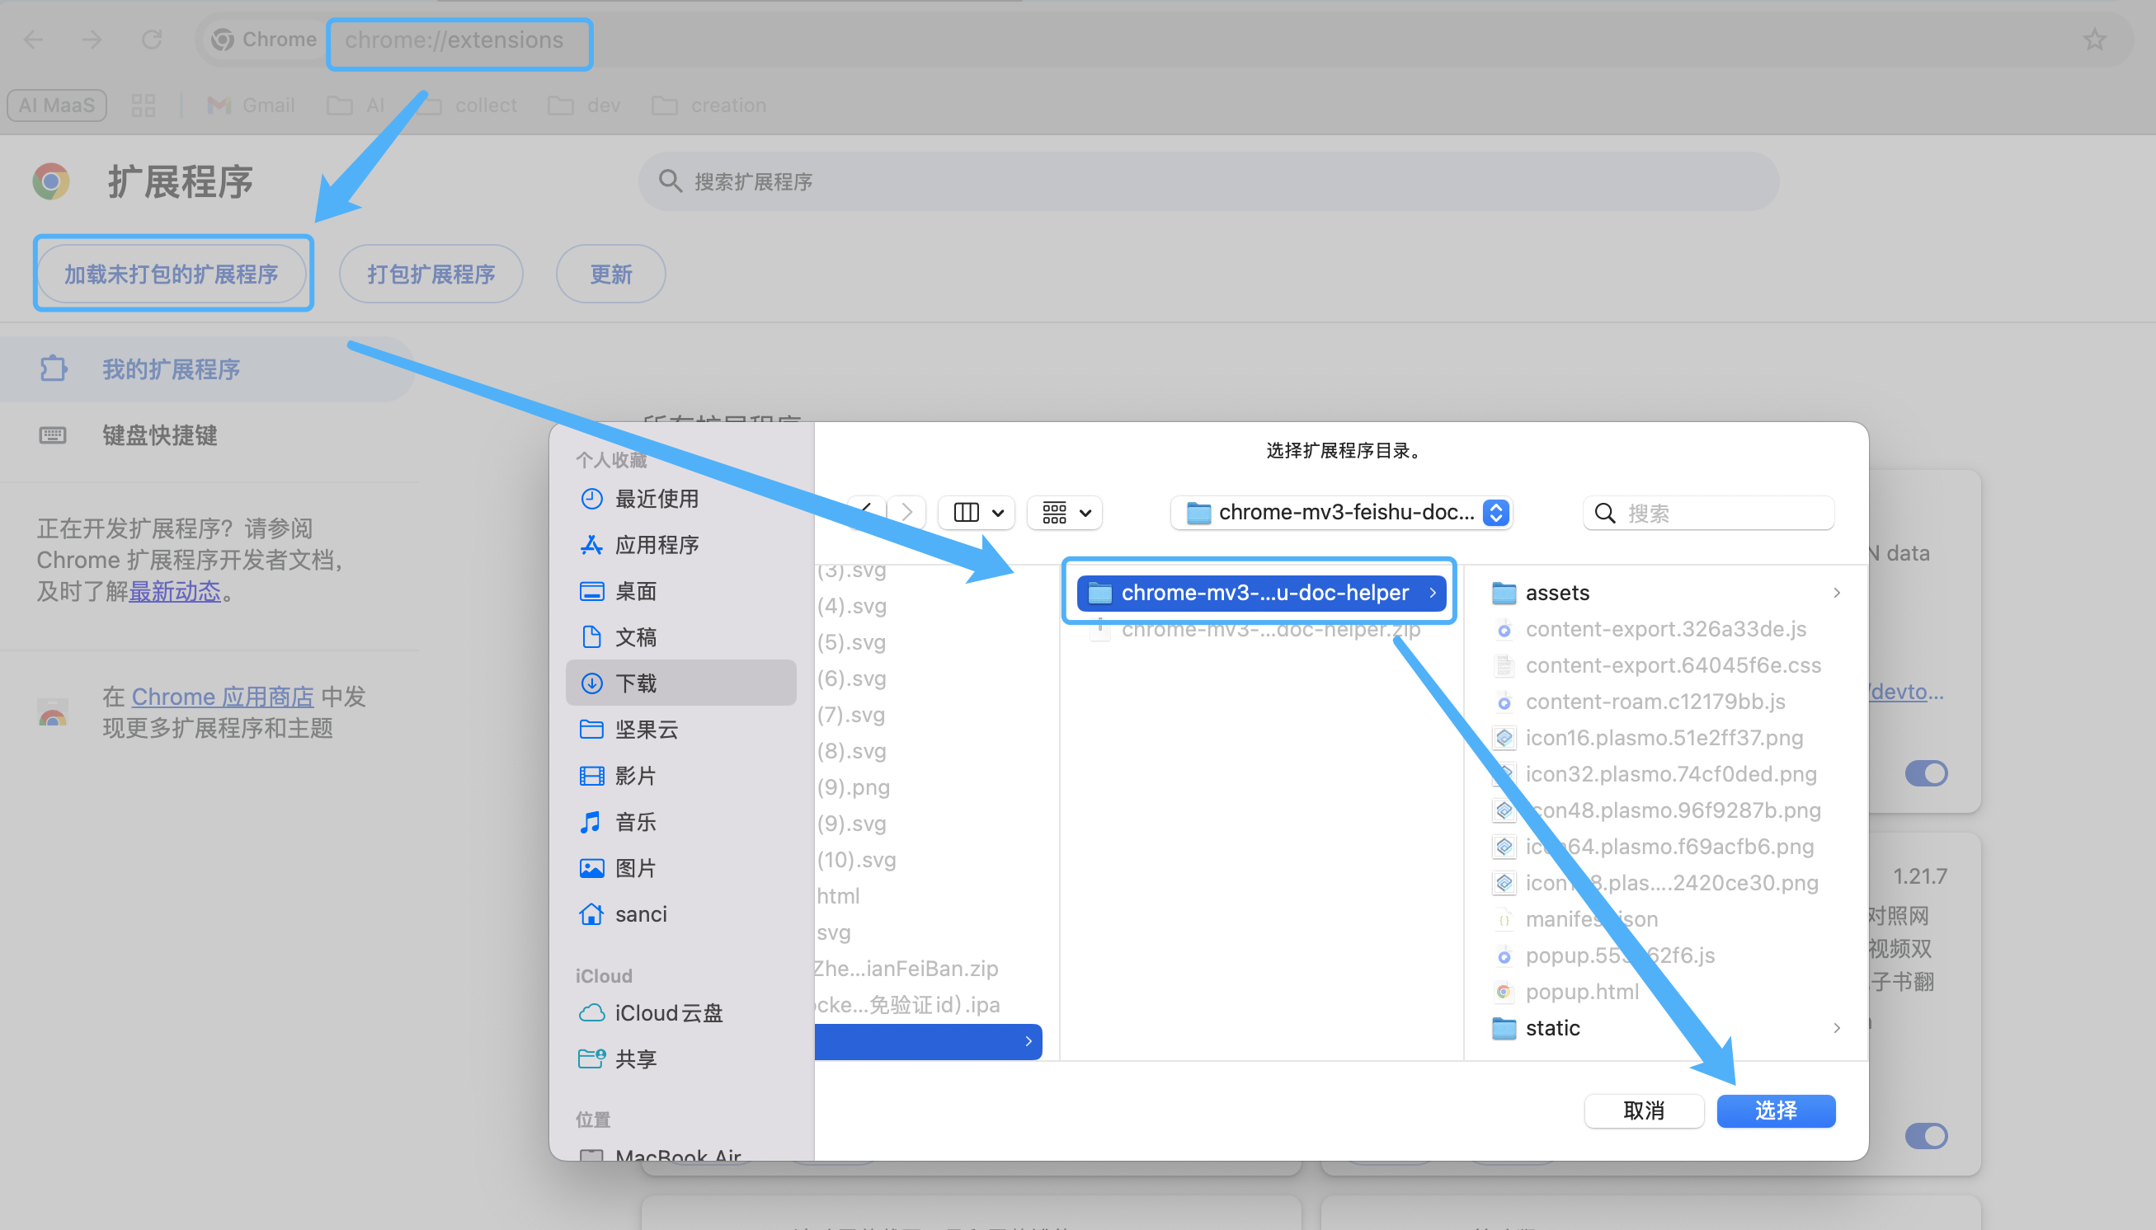The height and width of the screenshot is (1230, 2156).
Task: Open the apps grid bookmark icon
Action: [144, 106]
